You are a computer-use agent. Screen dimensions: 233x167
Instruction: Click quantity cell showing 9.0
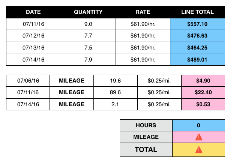[88, 24]
